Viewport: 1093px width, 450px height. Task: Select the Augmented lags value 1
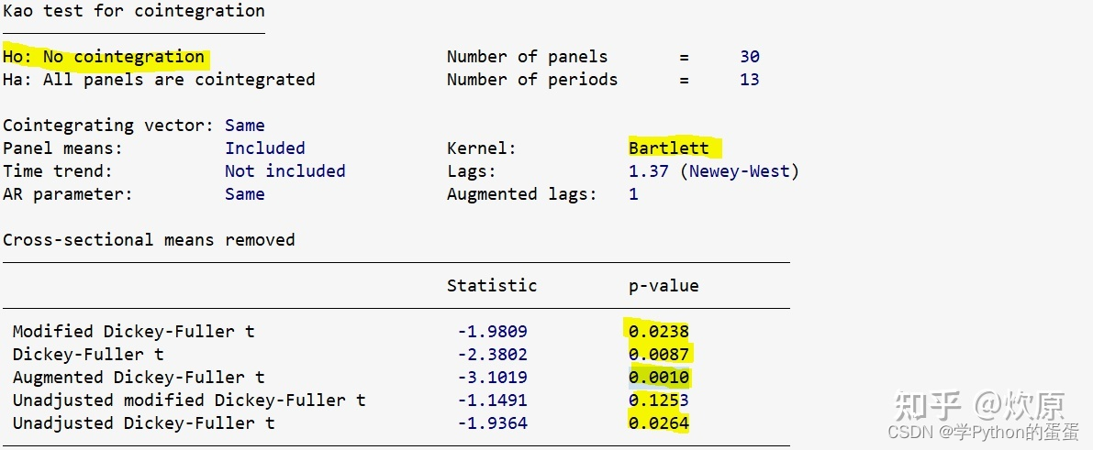[x=633, y=194]
